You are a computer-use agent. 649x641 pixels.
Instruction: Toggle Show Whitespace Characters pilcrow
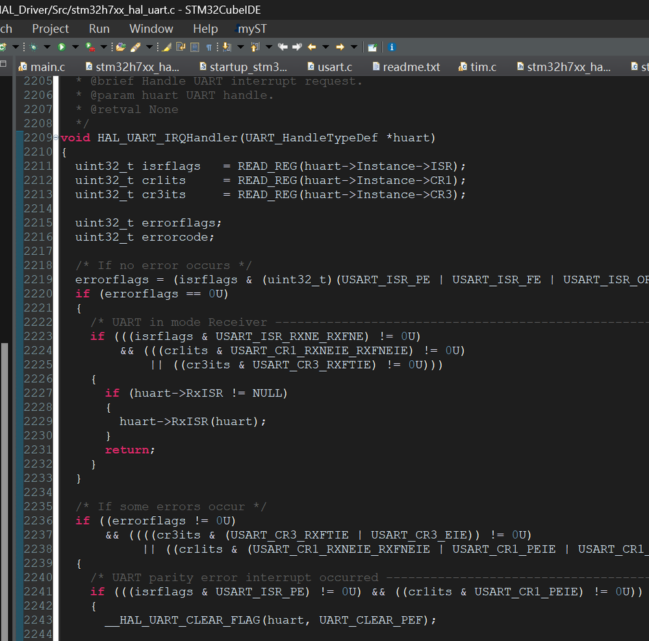(209, 47)
